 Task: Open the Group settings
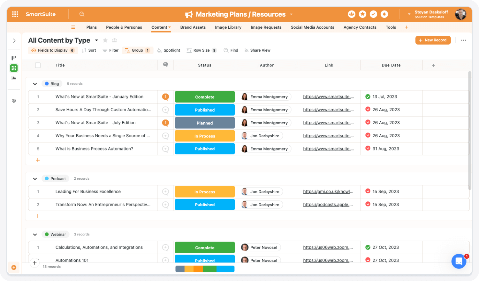pyautogui.click(x=137, y=50)
